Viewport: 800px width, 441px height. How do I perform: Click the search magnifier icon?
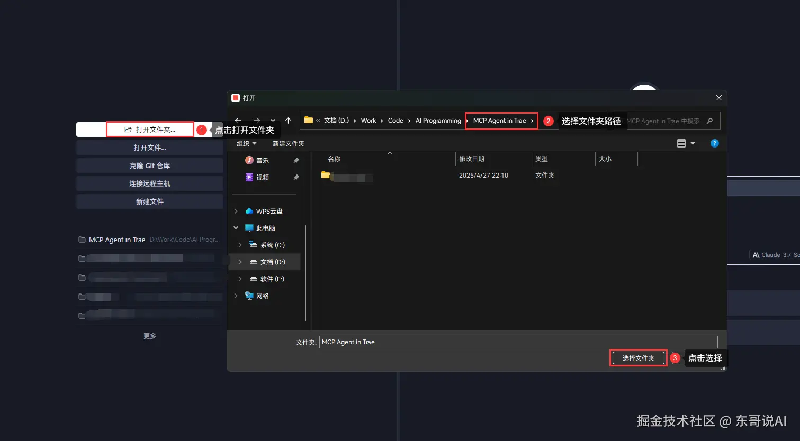point(710,121)
